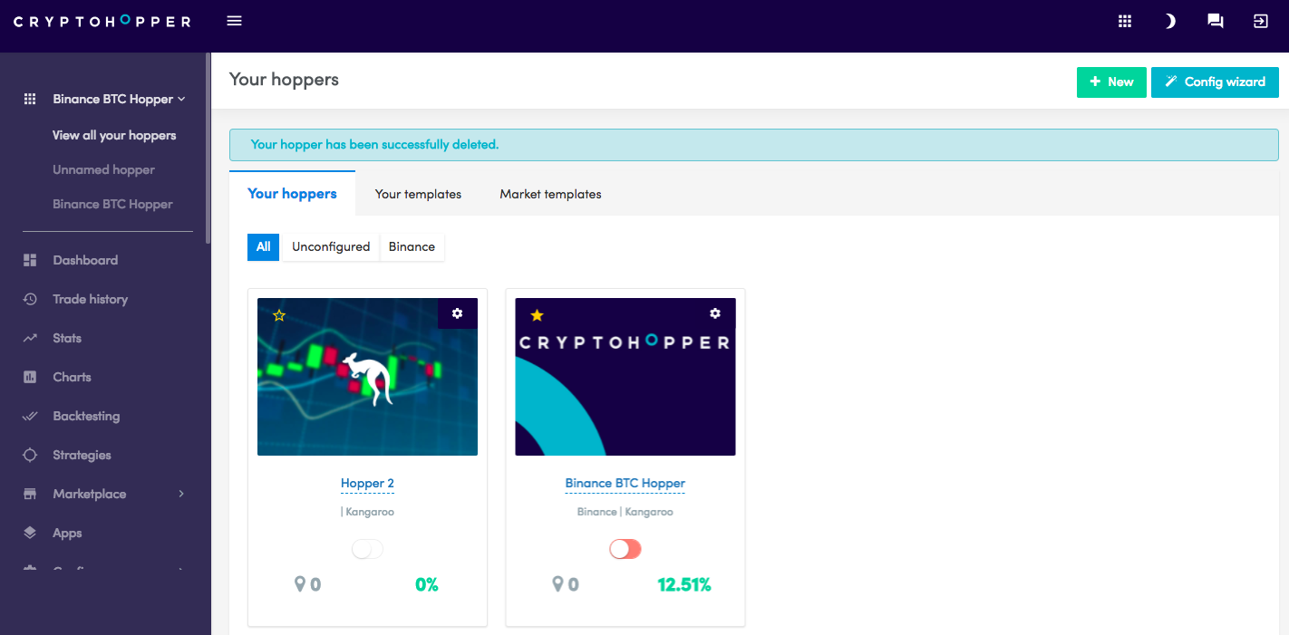Select View all your hoppers in sidebar

point(114,135)
